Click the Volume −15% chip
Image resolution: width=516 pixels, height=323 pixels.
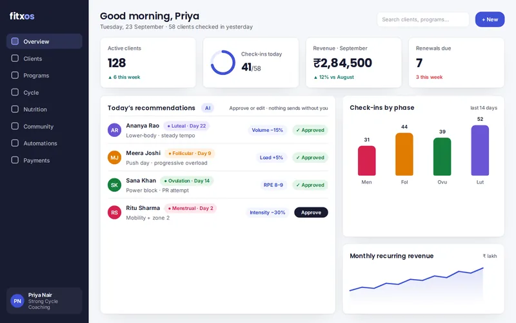[267, 130]
